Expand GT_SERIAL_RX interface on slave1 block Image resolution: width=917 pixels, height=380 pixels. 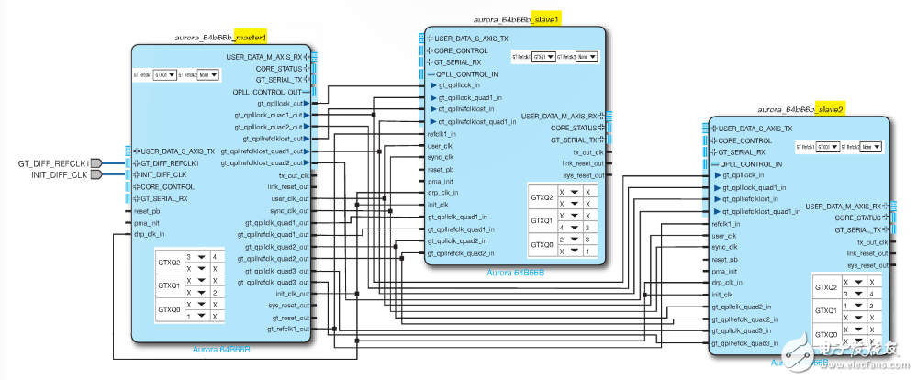point(431,62)
